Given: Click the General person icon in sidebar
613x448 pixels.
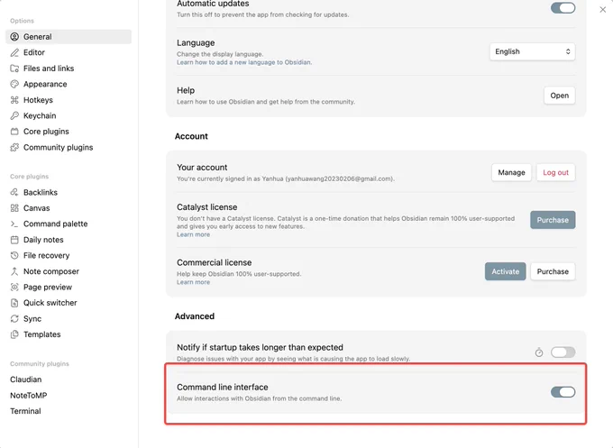Looking at the screenshot, I should point(14,37).
